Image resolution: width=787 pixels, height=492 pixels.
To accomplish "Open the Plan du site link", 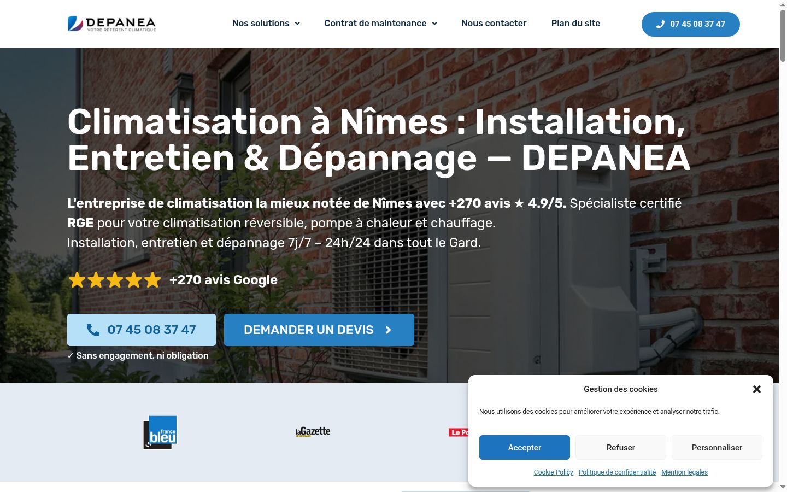I will coord(575,24).
